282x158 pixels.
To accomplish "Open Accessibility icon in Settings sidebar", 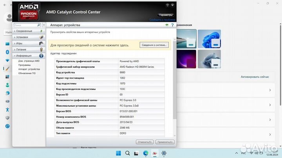I will click(7, 110).
